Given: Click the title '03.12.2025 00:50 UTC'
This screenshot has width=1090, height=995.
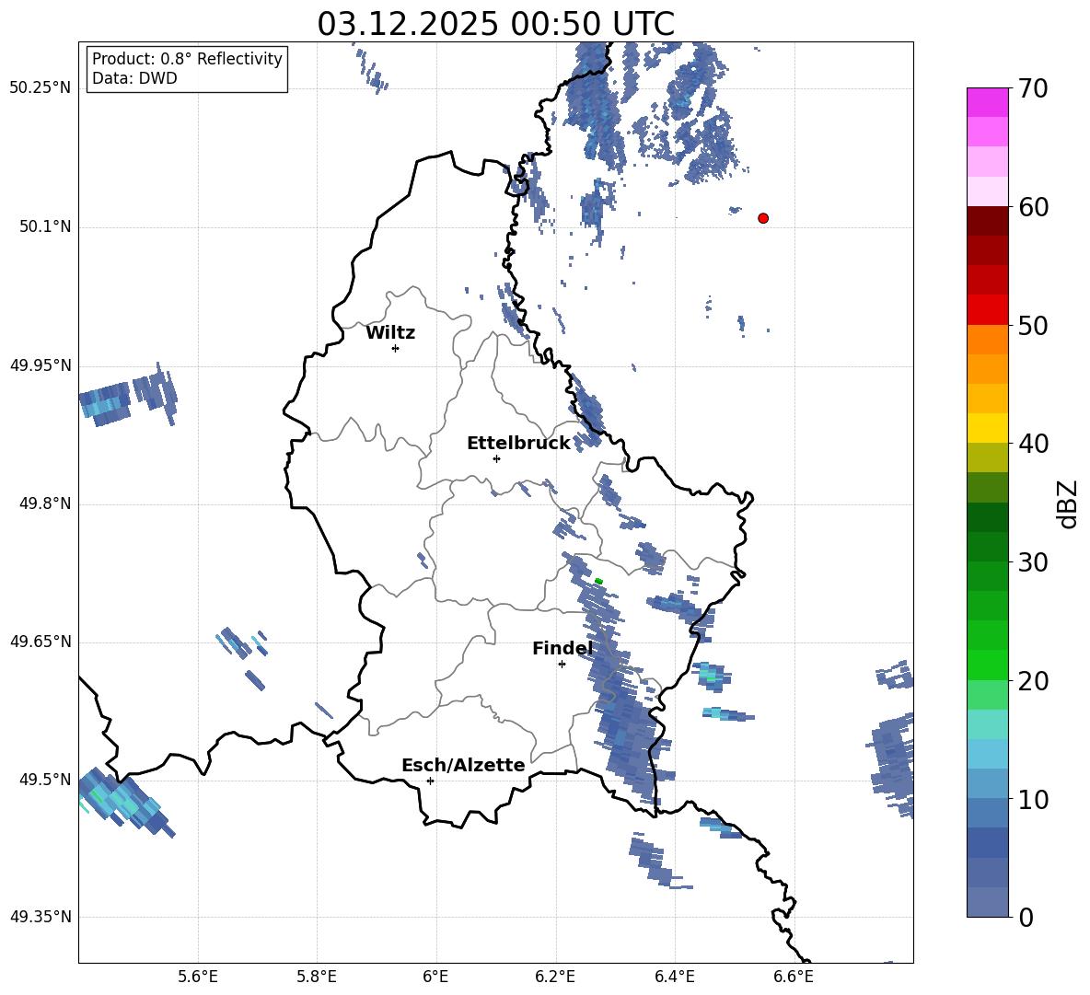Looking at the screenshot, I should (x=495, y=24).
